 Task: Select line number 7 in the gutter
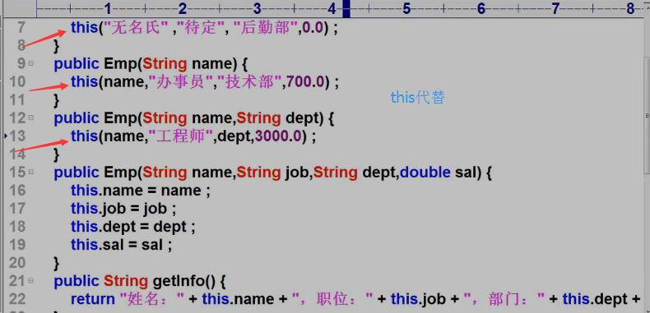[21, 28]
